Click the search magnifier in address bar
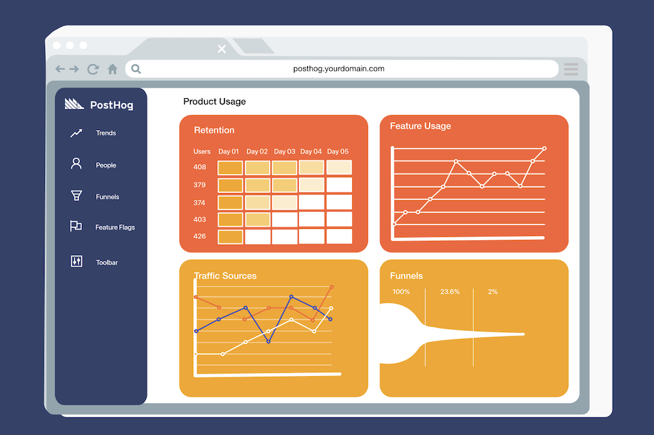The height and width of the screenshot is (435, 654). click(x=136, y=69)
